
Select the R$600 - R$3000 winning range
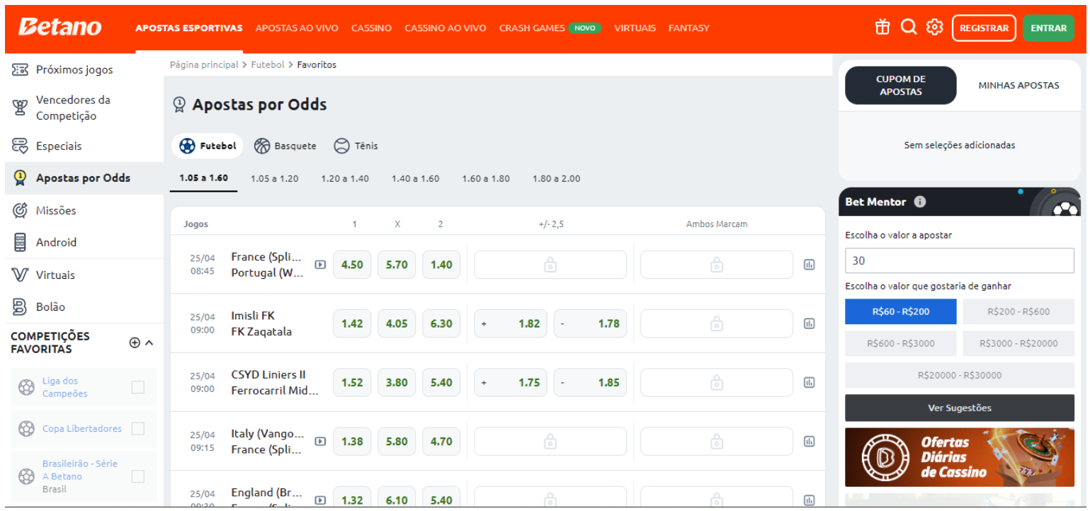pyautogui.click(x=900, y=343)
